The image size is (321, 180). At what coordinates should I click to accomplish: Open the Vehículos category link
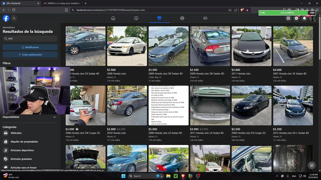(x=16, y=133)
